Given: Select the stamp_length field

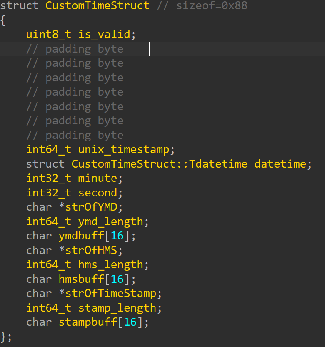Looking at the screenshot, I should [117, 308].
